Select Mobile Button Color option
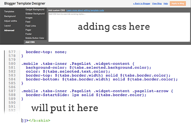 click(x=35, y=38)
